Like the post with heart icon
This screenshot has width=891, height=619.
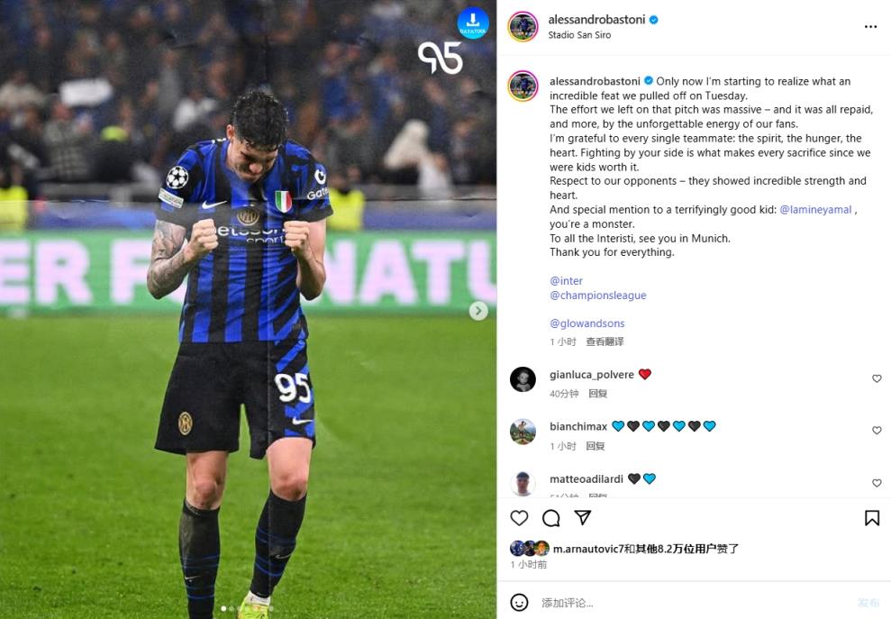click(519, 518)
